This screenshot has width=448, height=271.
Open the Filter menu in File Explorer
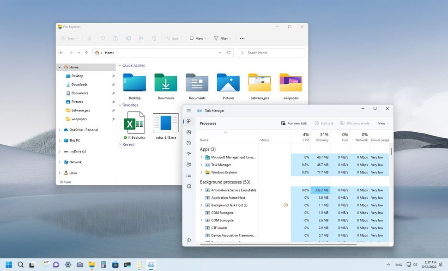222,38
